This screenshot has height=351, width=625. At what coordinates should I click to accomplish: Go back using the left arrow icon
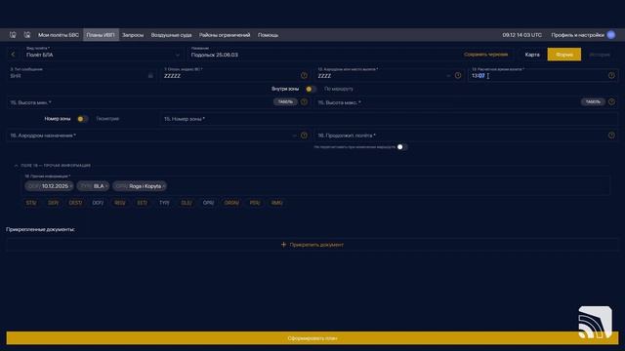click(x=13, y=55)
